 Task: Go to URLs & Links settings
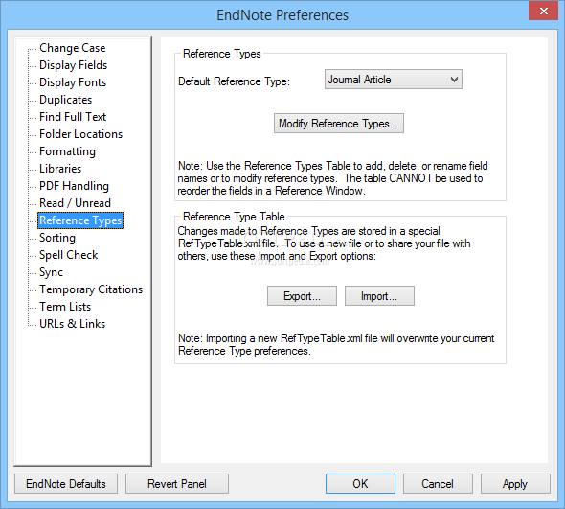(x=72, y=324)
